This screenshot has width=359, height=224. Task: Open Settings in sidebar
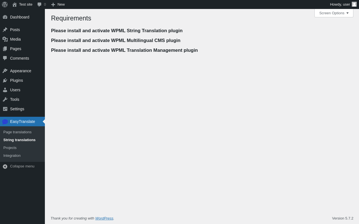coord(17,109)
